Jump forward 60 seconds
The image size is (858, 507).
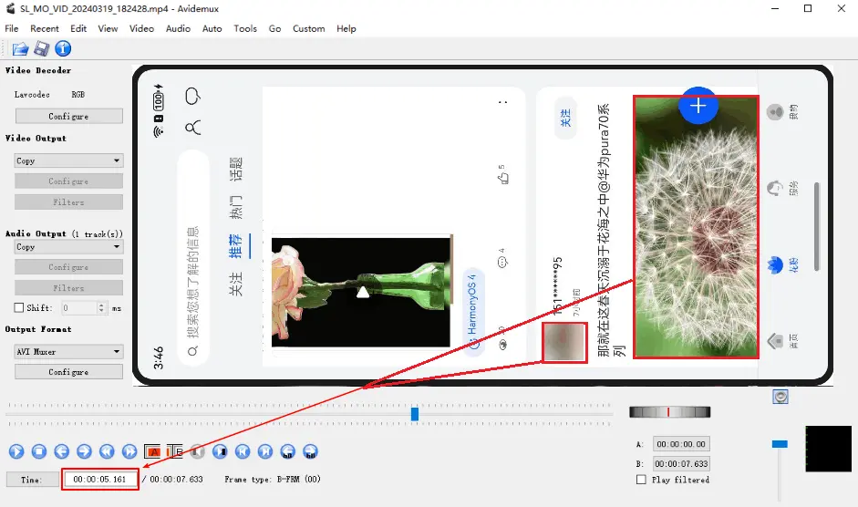click(310, 451)
